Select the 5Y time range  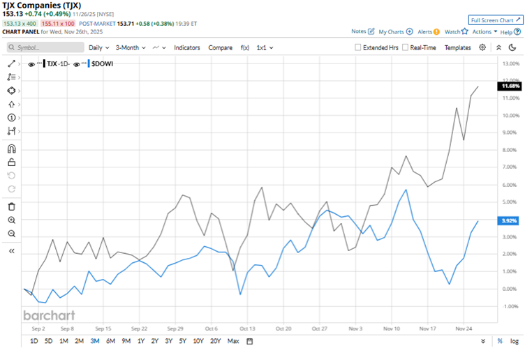182,341
